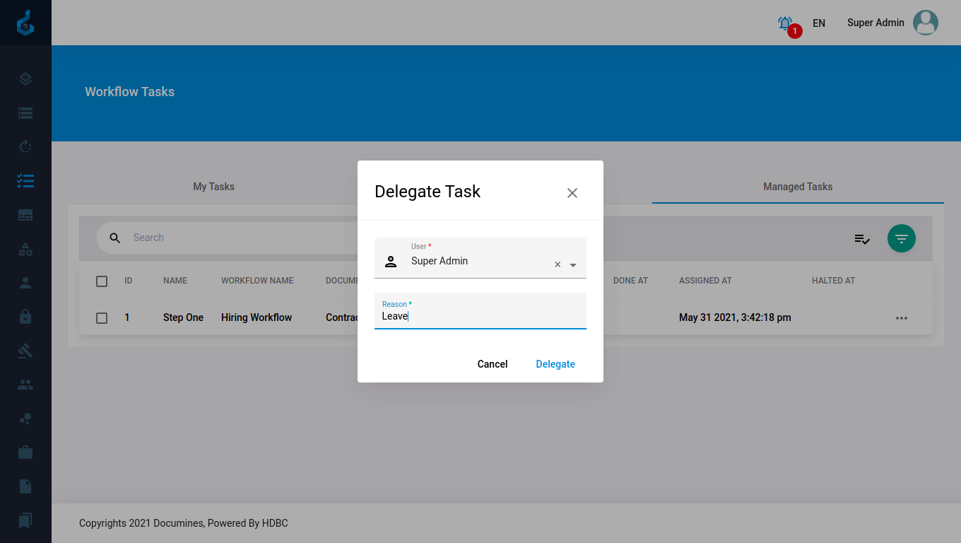The width and height of the screenshot is (961, 543).
Task: Check the box for Step One row
Action: tap(102, 318)
